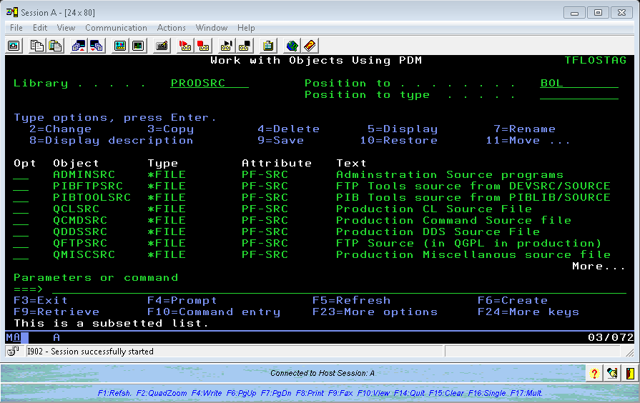Click the Record Macro icon
Image resolution: width=640 pixels, height=403 pixels.
click(185, 46)
